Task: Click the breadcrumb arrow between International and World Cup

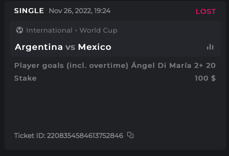Action: click(x=76, y=30)
